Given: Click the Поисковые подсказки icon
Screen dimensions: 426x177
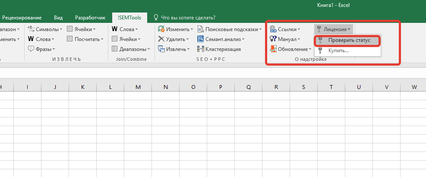Looking at the screenshot, I should (201, 29).
